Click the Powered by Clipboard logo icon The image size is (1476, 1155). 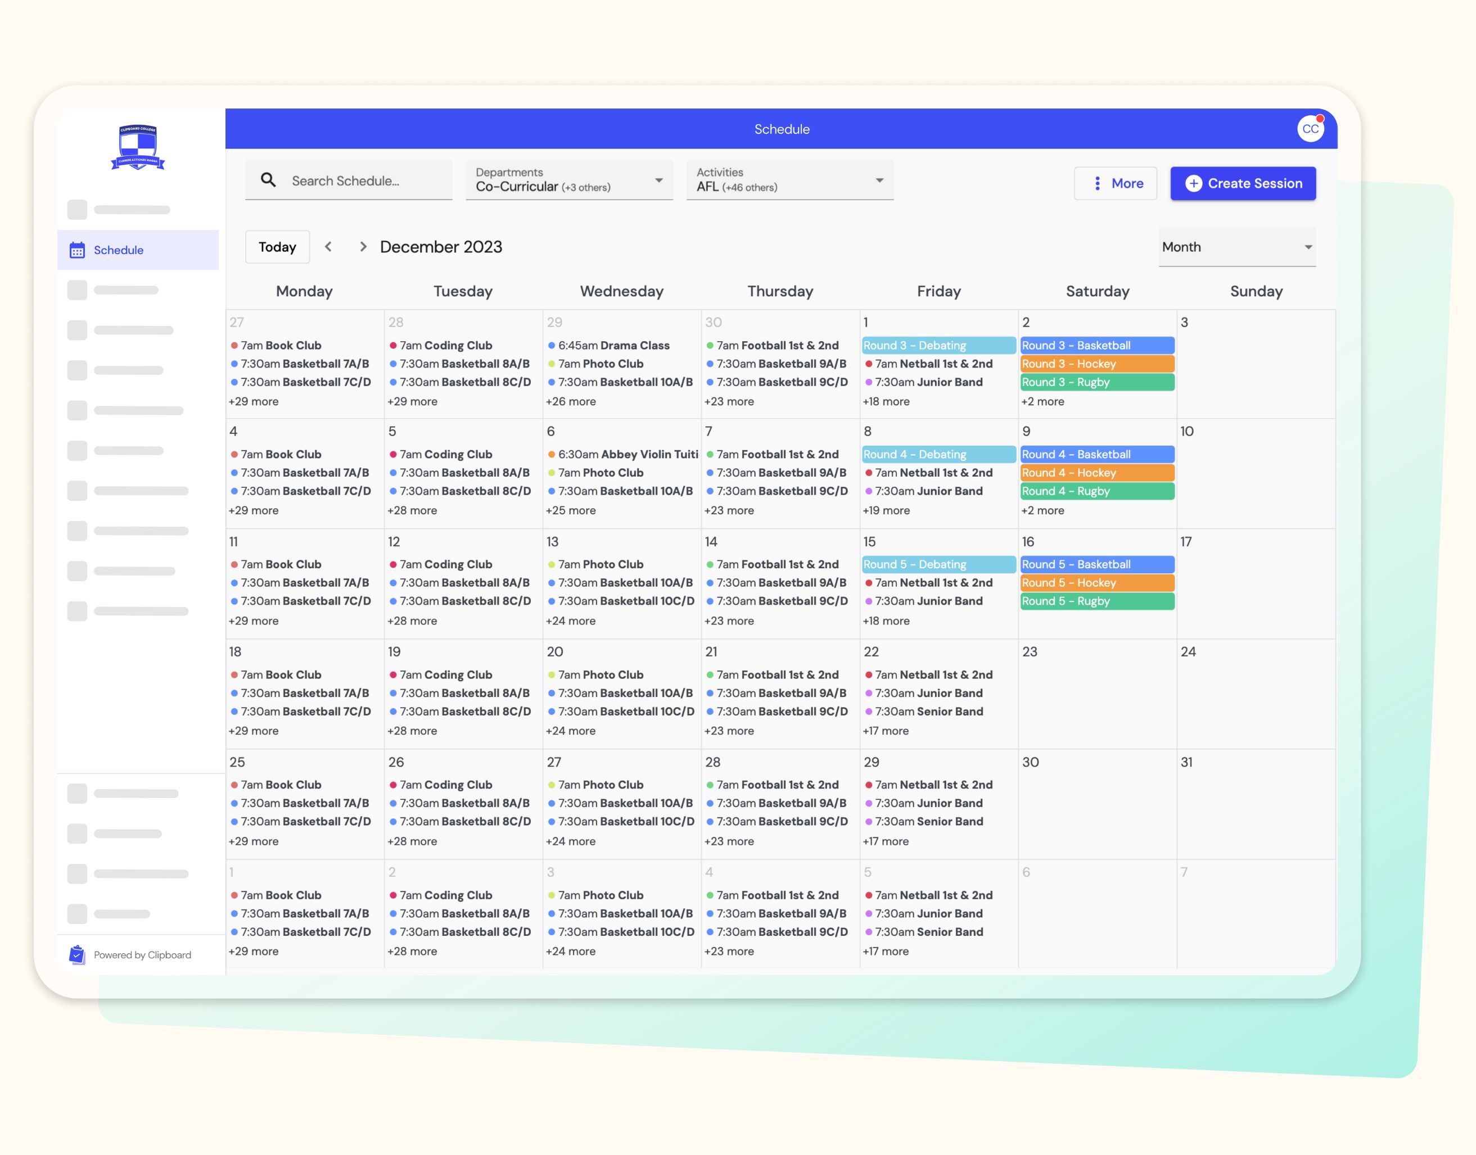tap(77, 954)
